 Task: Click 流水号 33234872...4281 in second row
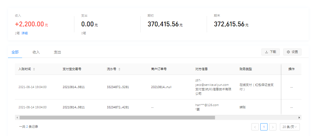[118, 107]
